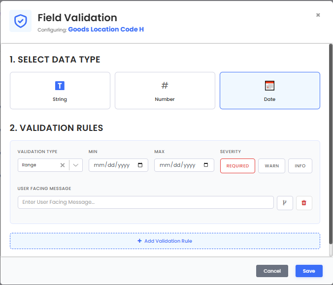Save the field validation settings
333x285 pixels.
point(309,271)
